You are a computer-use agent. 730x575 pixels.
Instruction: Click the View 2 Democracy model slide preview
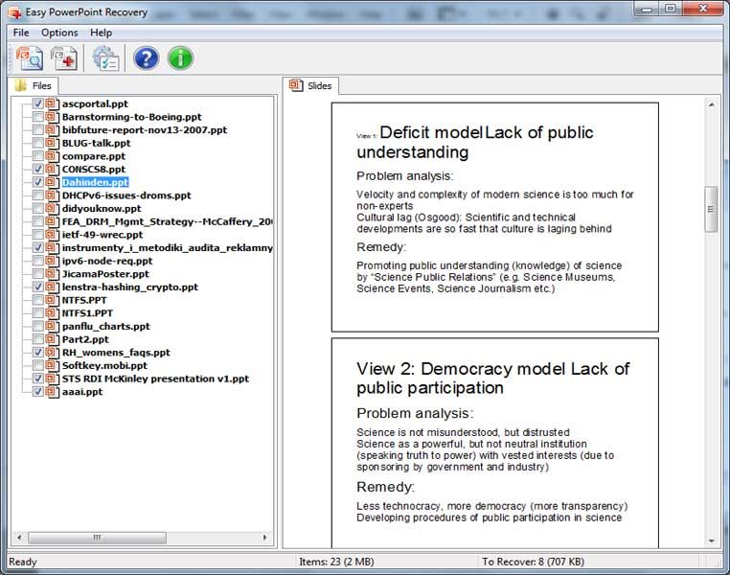(495, 444)
